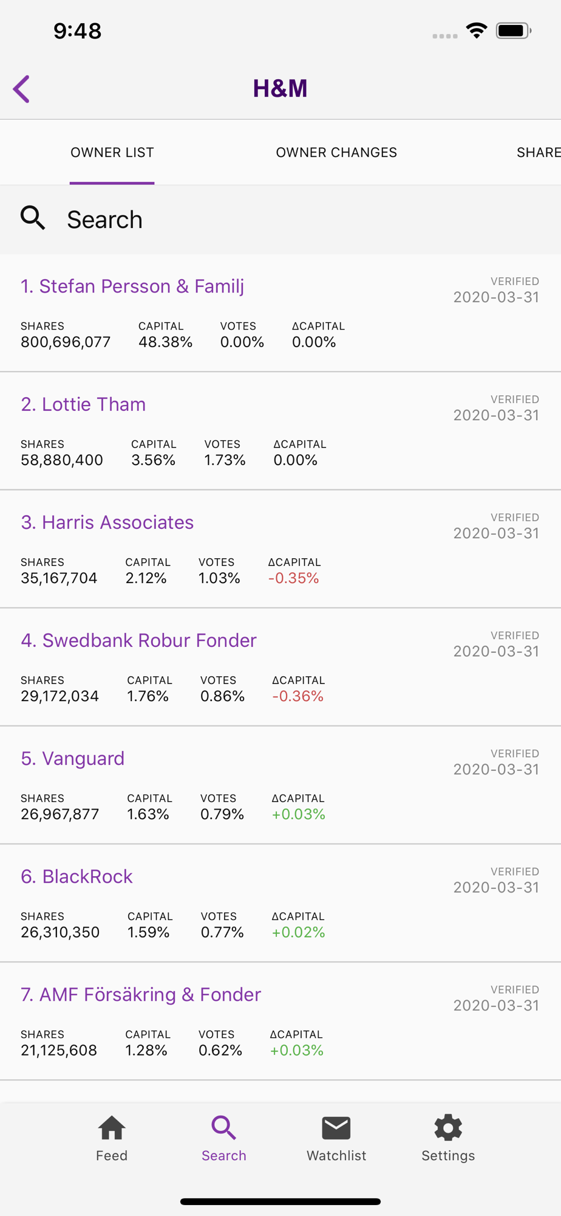Switch to the partially visible Share tab
The width and height of the screenshot is (561, 1216).
tap(539, 153)
